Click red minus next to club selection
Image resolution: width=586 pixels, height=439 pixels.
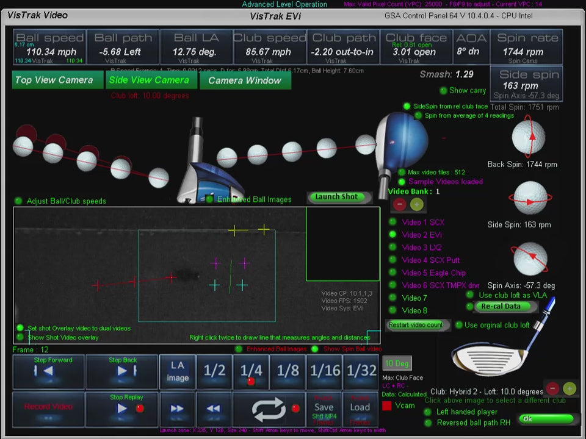click(552, 388)
